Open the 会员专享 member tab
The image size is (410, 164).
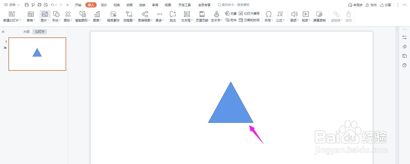point(204,5)
